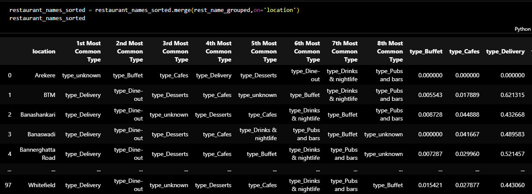
Task: Click the row index 97
Action: point(8,185)
